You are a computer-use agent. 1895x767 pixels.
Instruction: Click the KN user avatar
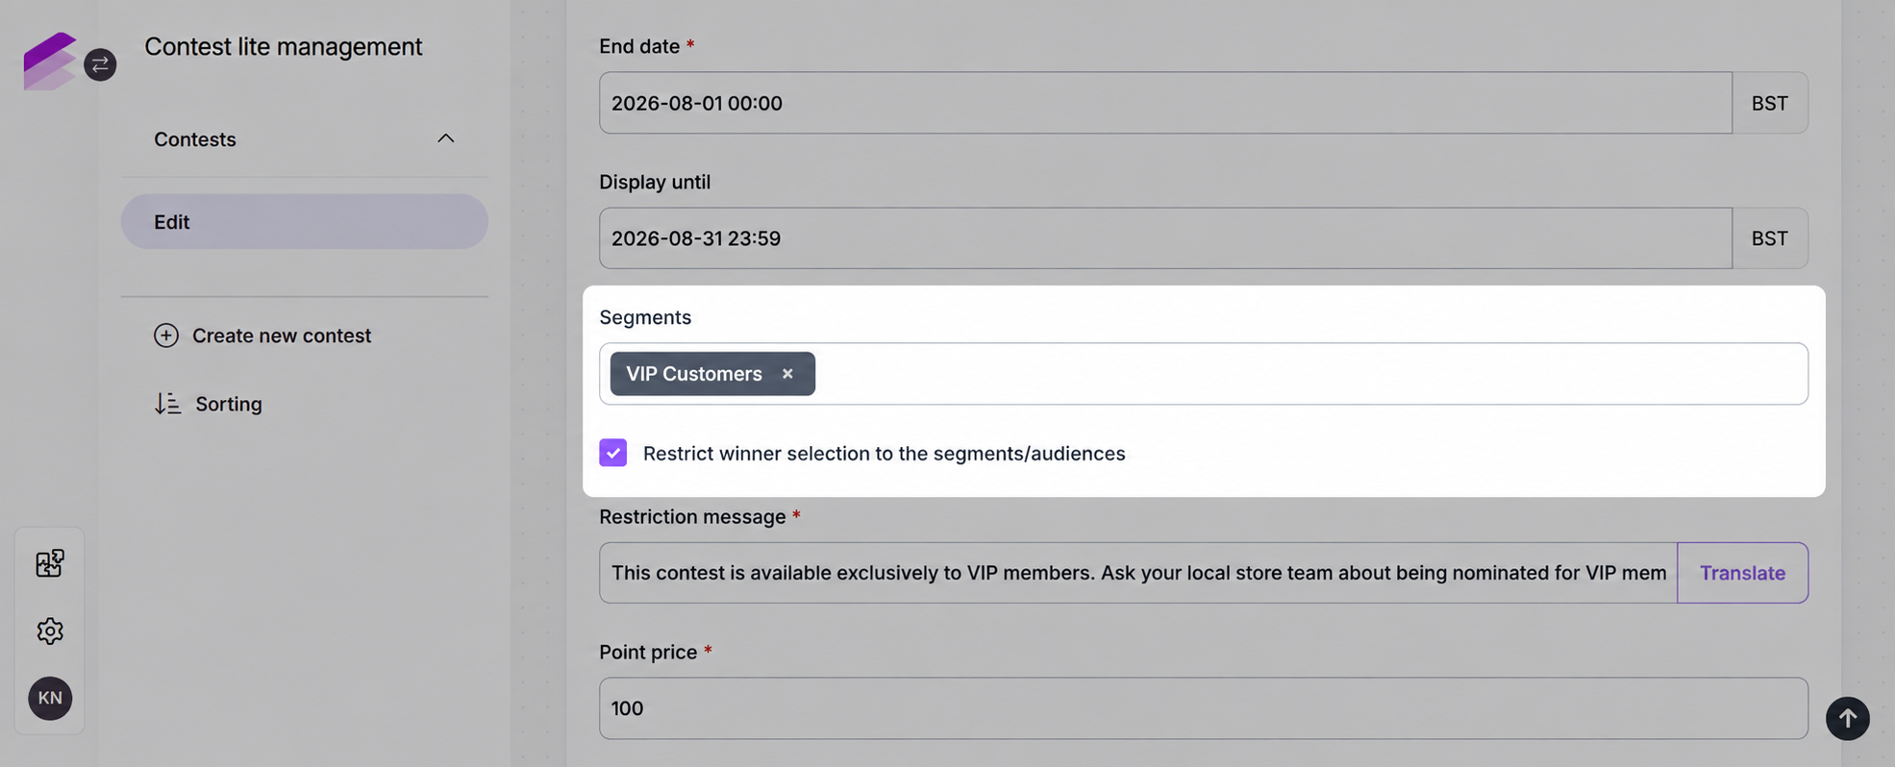click(50, 699)
